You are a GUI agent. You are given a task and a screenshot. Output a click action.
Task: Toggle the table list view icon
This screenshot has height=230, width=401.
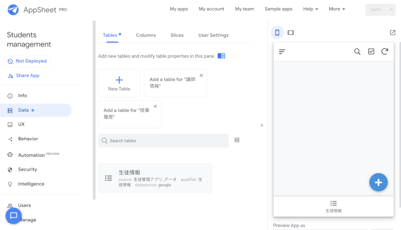[237, 140]
